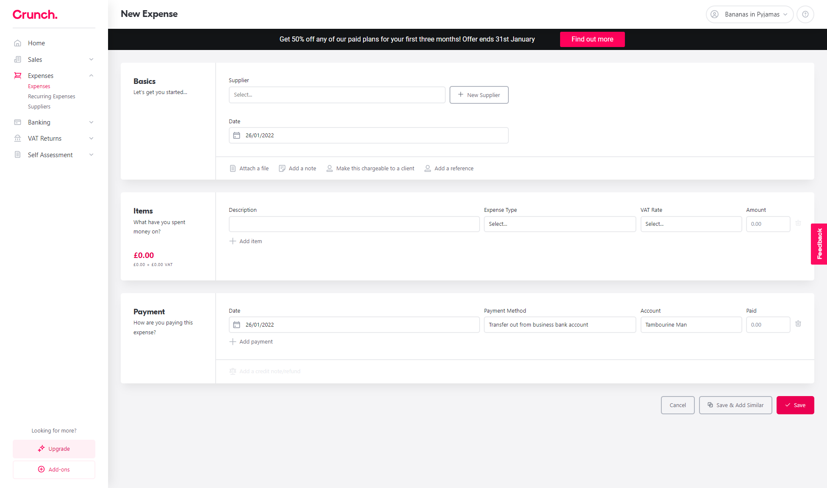
Task: Expand the Sales menu chevron
Action: click(91, 60)
